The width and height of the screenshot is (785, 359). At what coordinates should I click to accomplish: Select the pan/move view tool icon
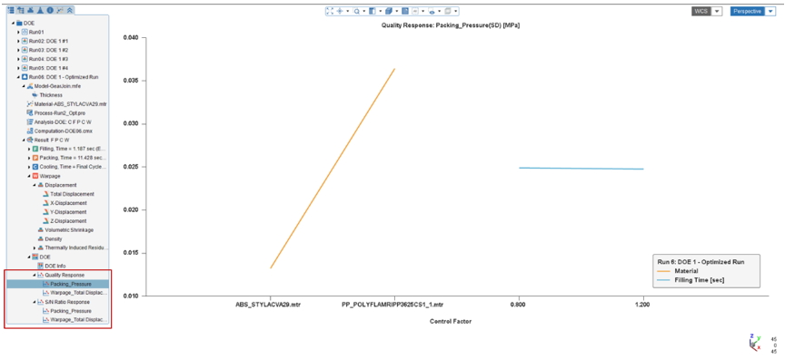[340, 11]
